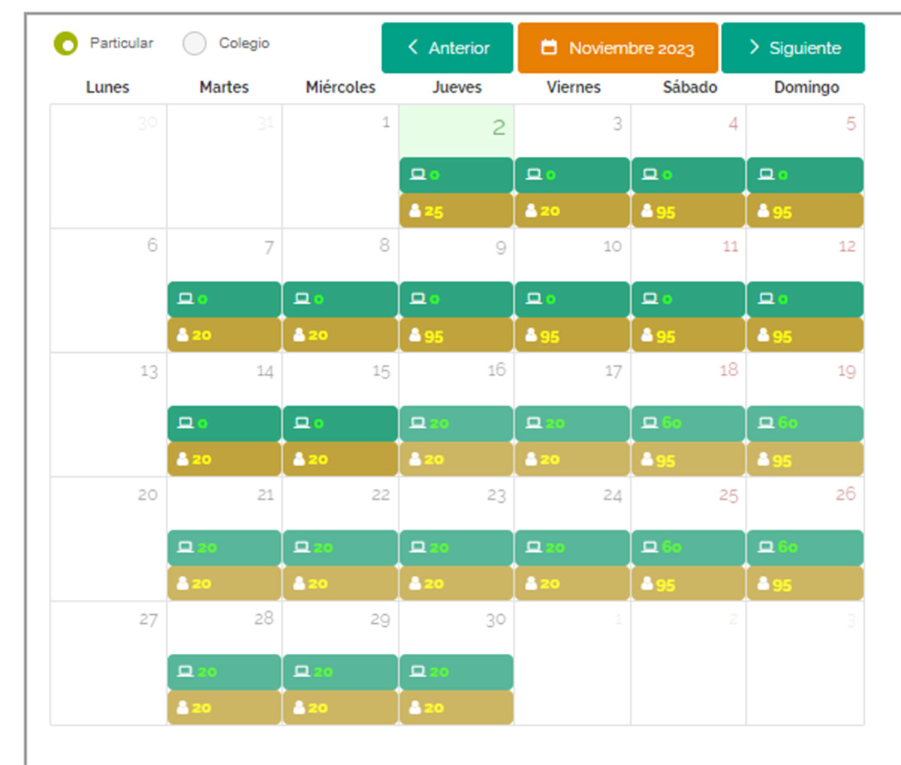
Task: Click the Domingo column header
Action: pyautogui.click(x=806, y=87)
